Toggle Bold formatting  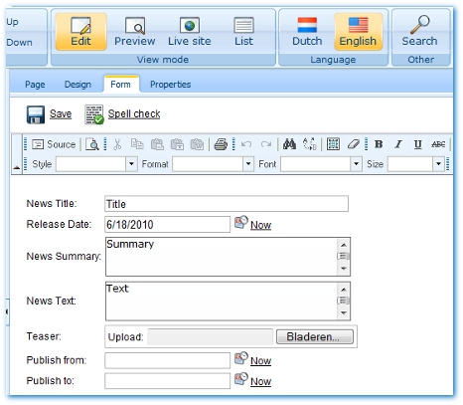pyautogui.click(x=379, y=144)
